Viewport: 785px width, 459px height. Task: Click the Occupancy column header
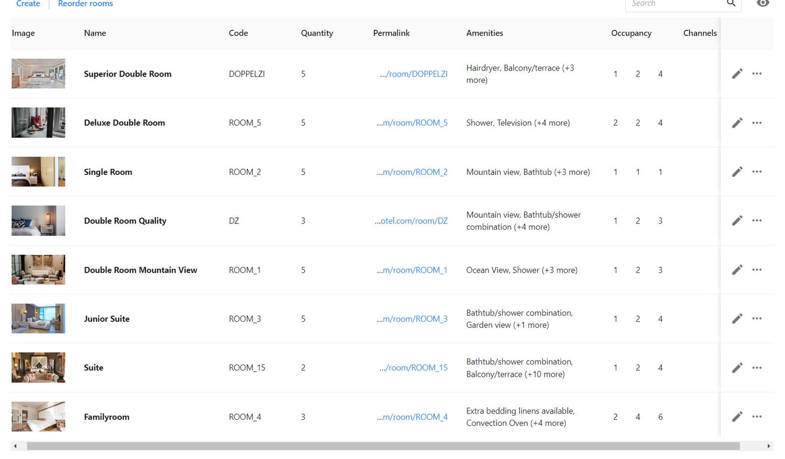coord(631,33)
